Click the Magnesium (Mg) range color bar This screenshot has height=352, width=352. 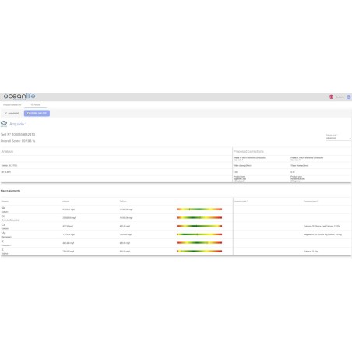point(199,234)
